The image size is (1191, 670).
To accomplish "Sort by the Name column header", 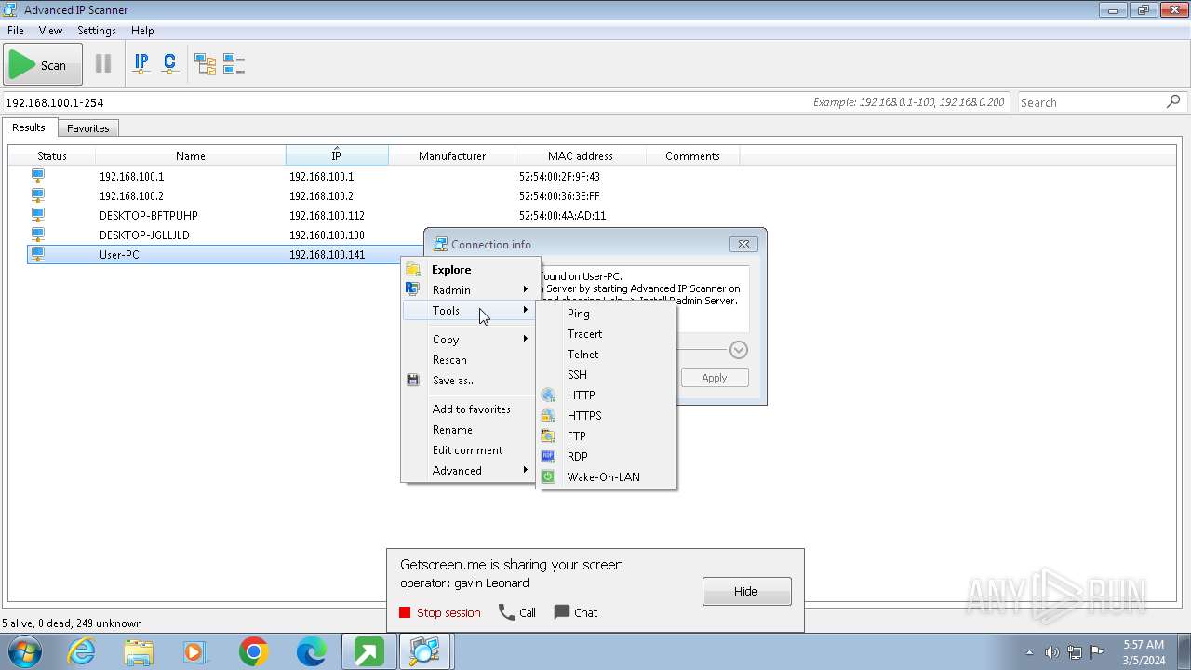I will pos(191,155).
